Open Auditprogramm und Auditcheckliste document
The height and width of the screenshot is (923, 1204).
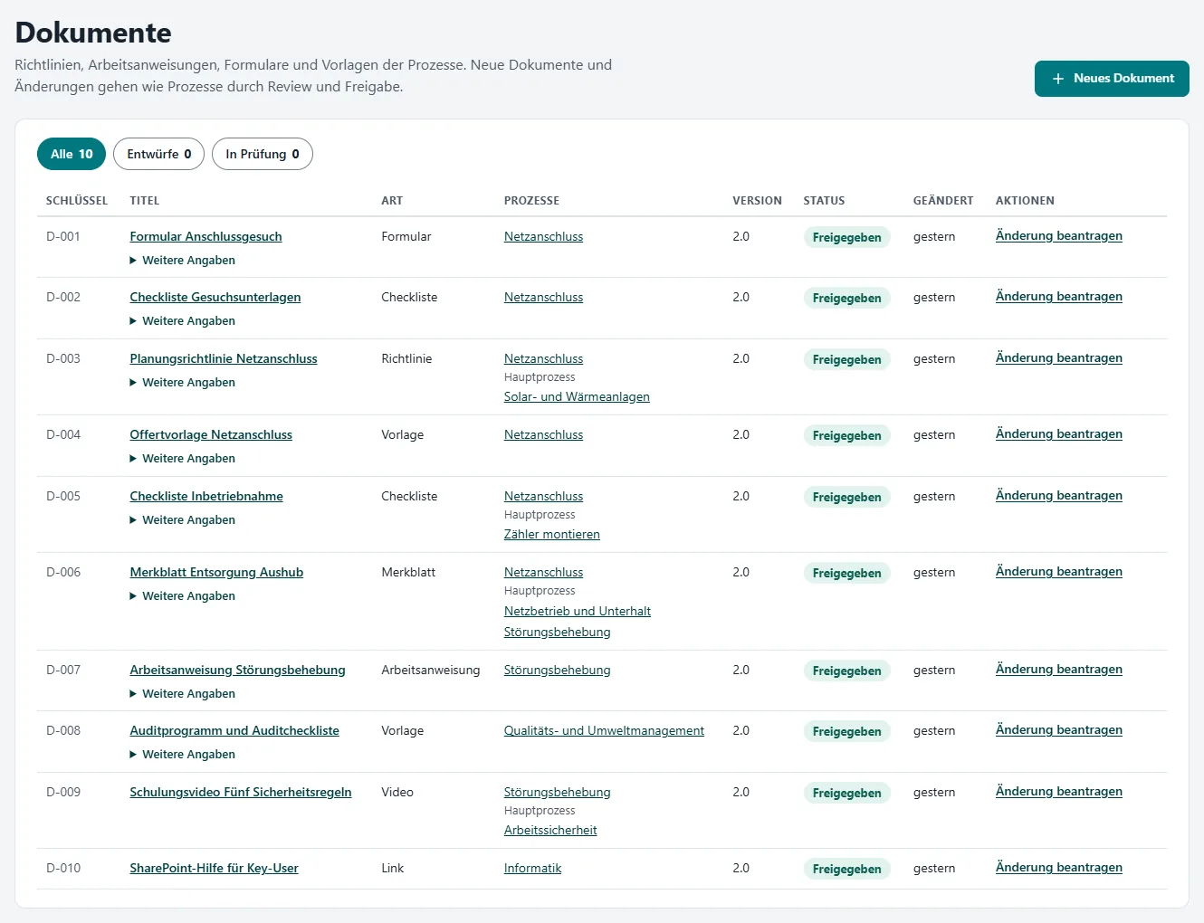[x=234, y=730]
